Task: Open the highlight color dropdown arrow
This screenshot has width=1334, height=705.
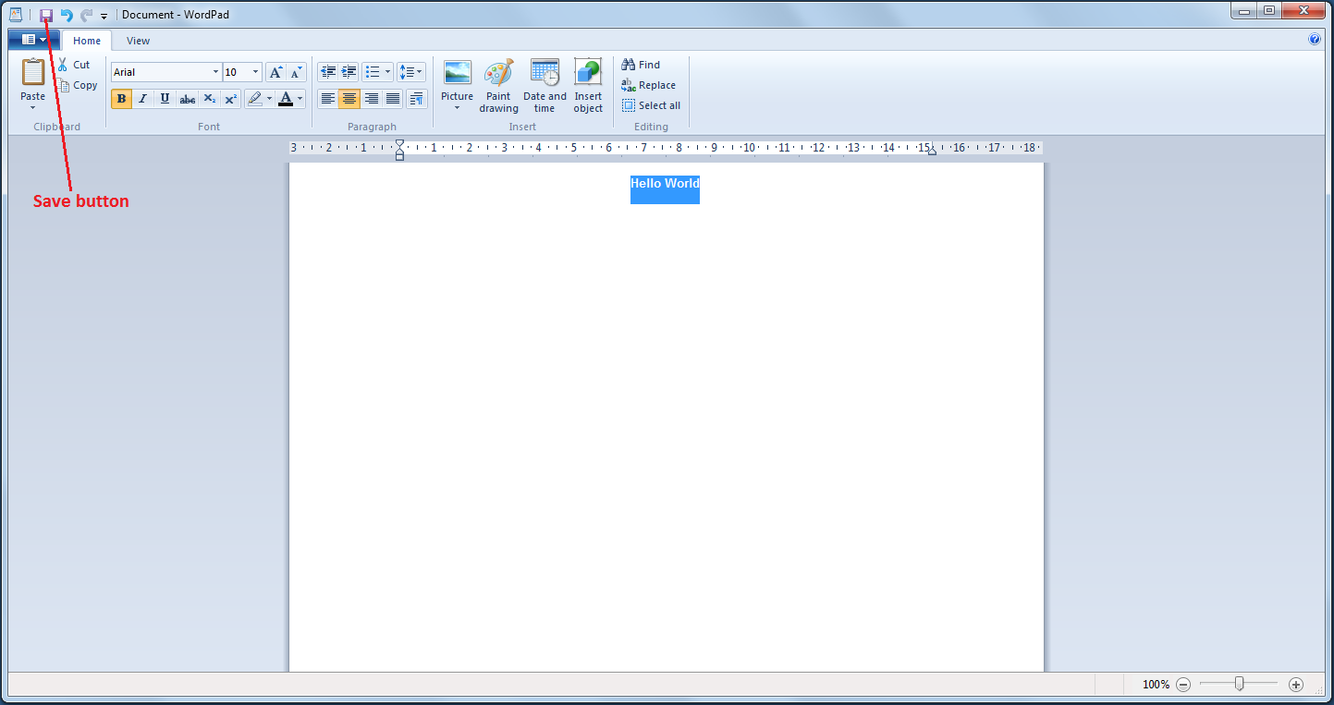Action: click(x=270, y=99)
